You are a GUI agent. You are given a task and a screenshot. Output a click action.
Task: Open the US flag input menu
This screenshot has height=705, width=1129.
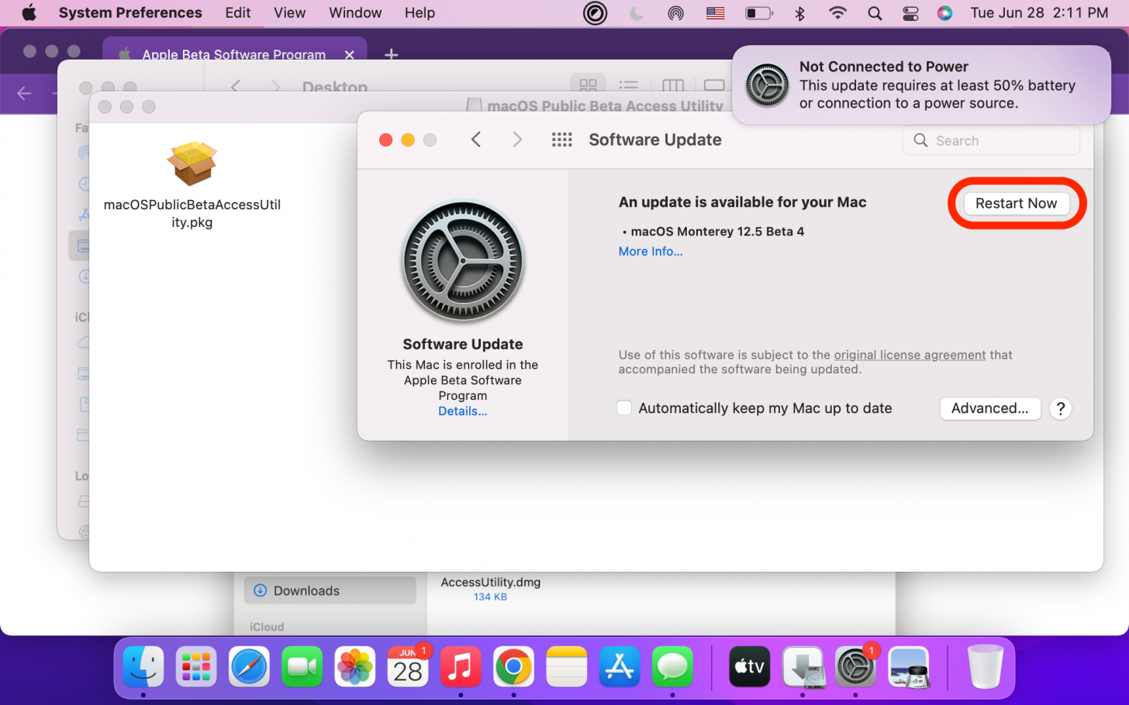(x=715, y=13)
